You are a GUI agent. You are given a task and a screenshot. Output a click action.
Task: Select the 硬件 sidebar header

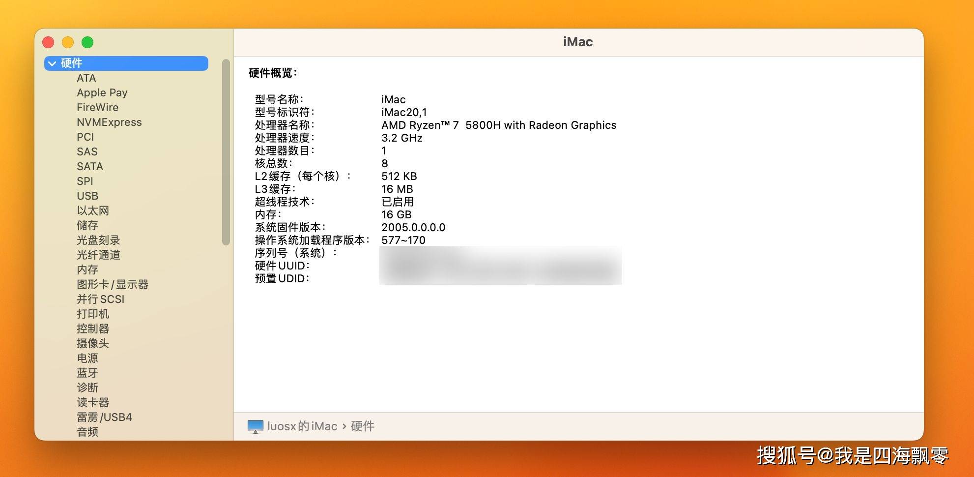click(x=126, y=63)
